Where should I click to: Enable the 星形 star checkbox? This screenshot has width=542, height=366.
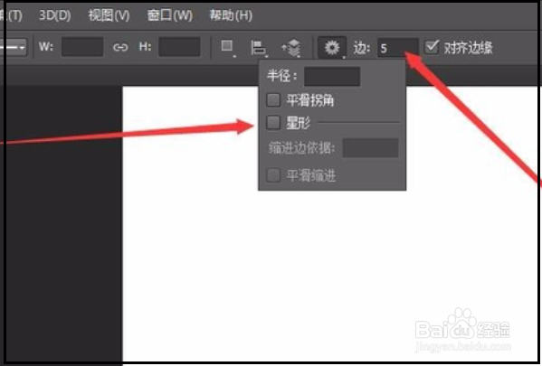(x=273, y=123)
